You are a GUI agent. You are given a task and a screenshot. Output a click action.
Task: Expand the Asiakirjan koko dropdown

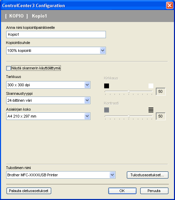coord(87,116)
